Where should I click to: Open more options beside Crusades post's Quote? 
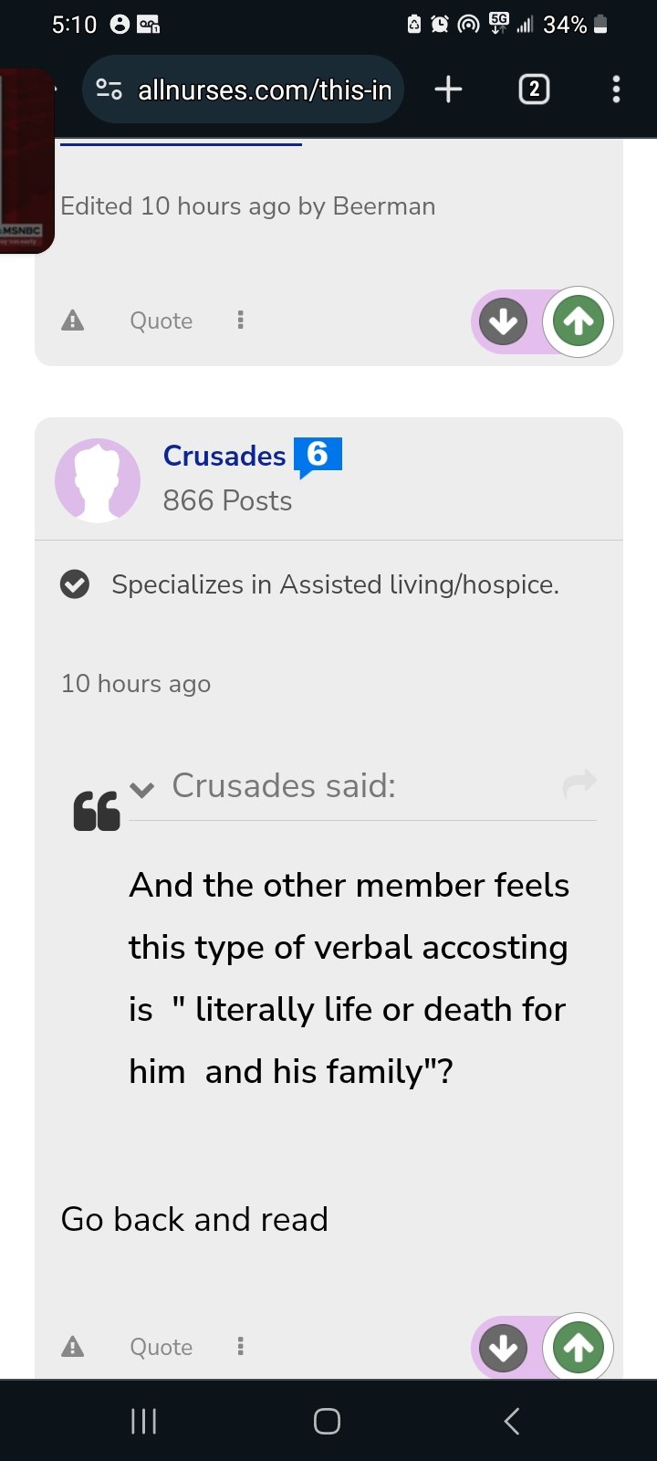(x=240, y=1347)
